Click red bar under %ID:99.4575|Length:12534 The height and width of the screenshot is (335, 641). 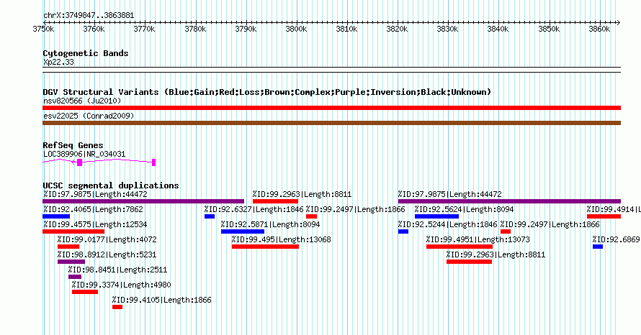tap(73, 231)
